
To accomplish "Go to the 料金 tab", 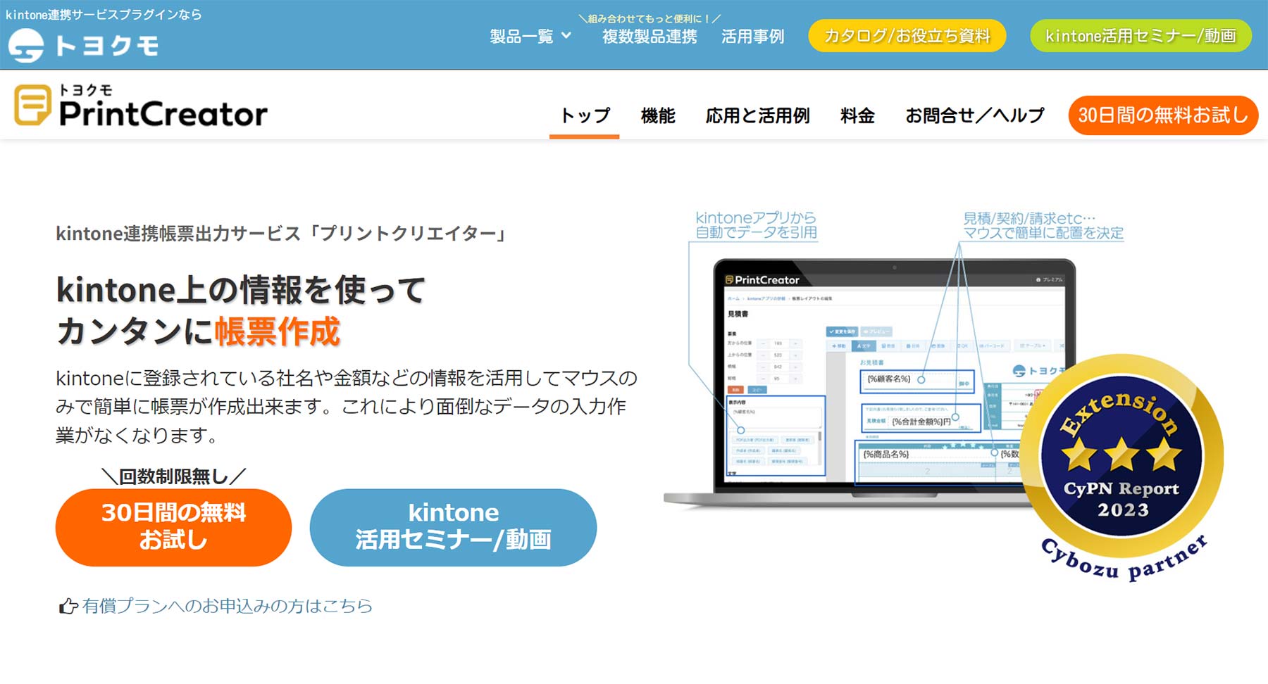I will click(x=857, y=115).
